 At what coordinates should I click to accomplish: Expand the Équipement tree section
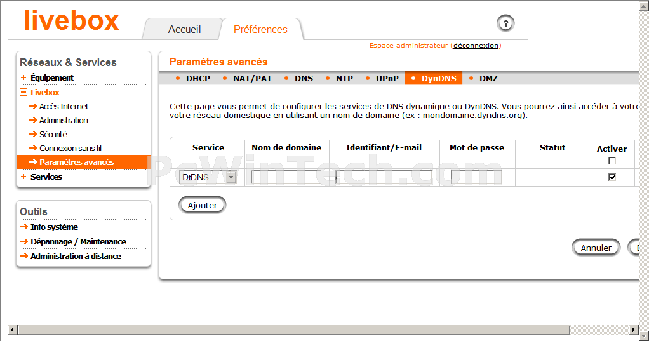pyautogui.click(x=23, y=77)
